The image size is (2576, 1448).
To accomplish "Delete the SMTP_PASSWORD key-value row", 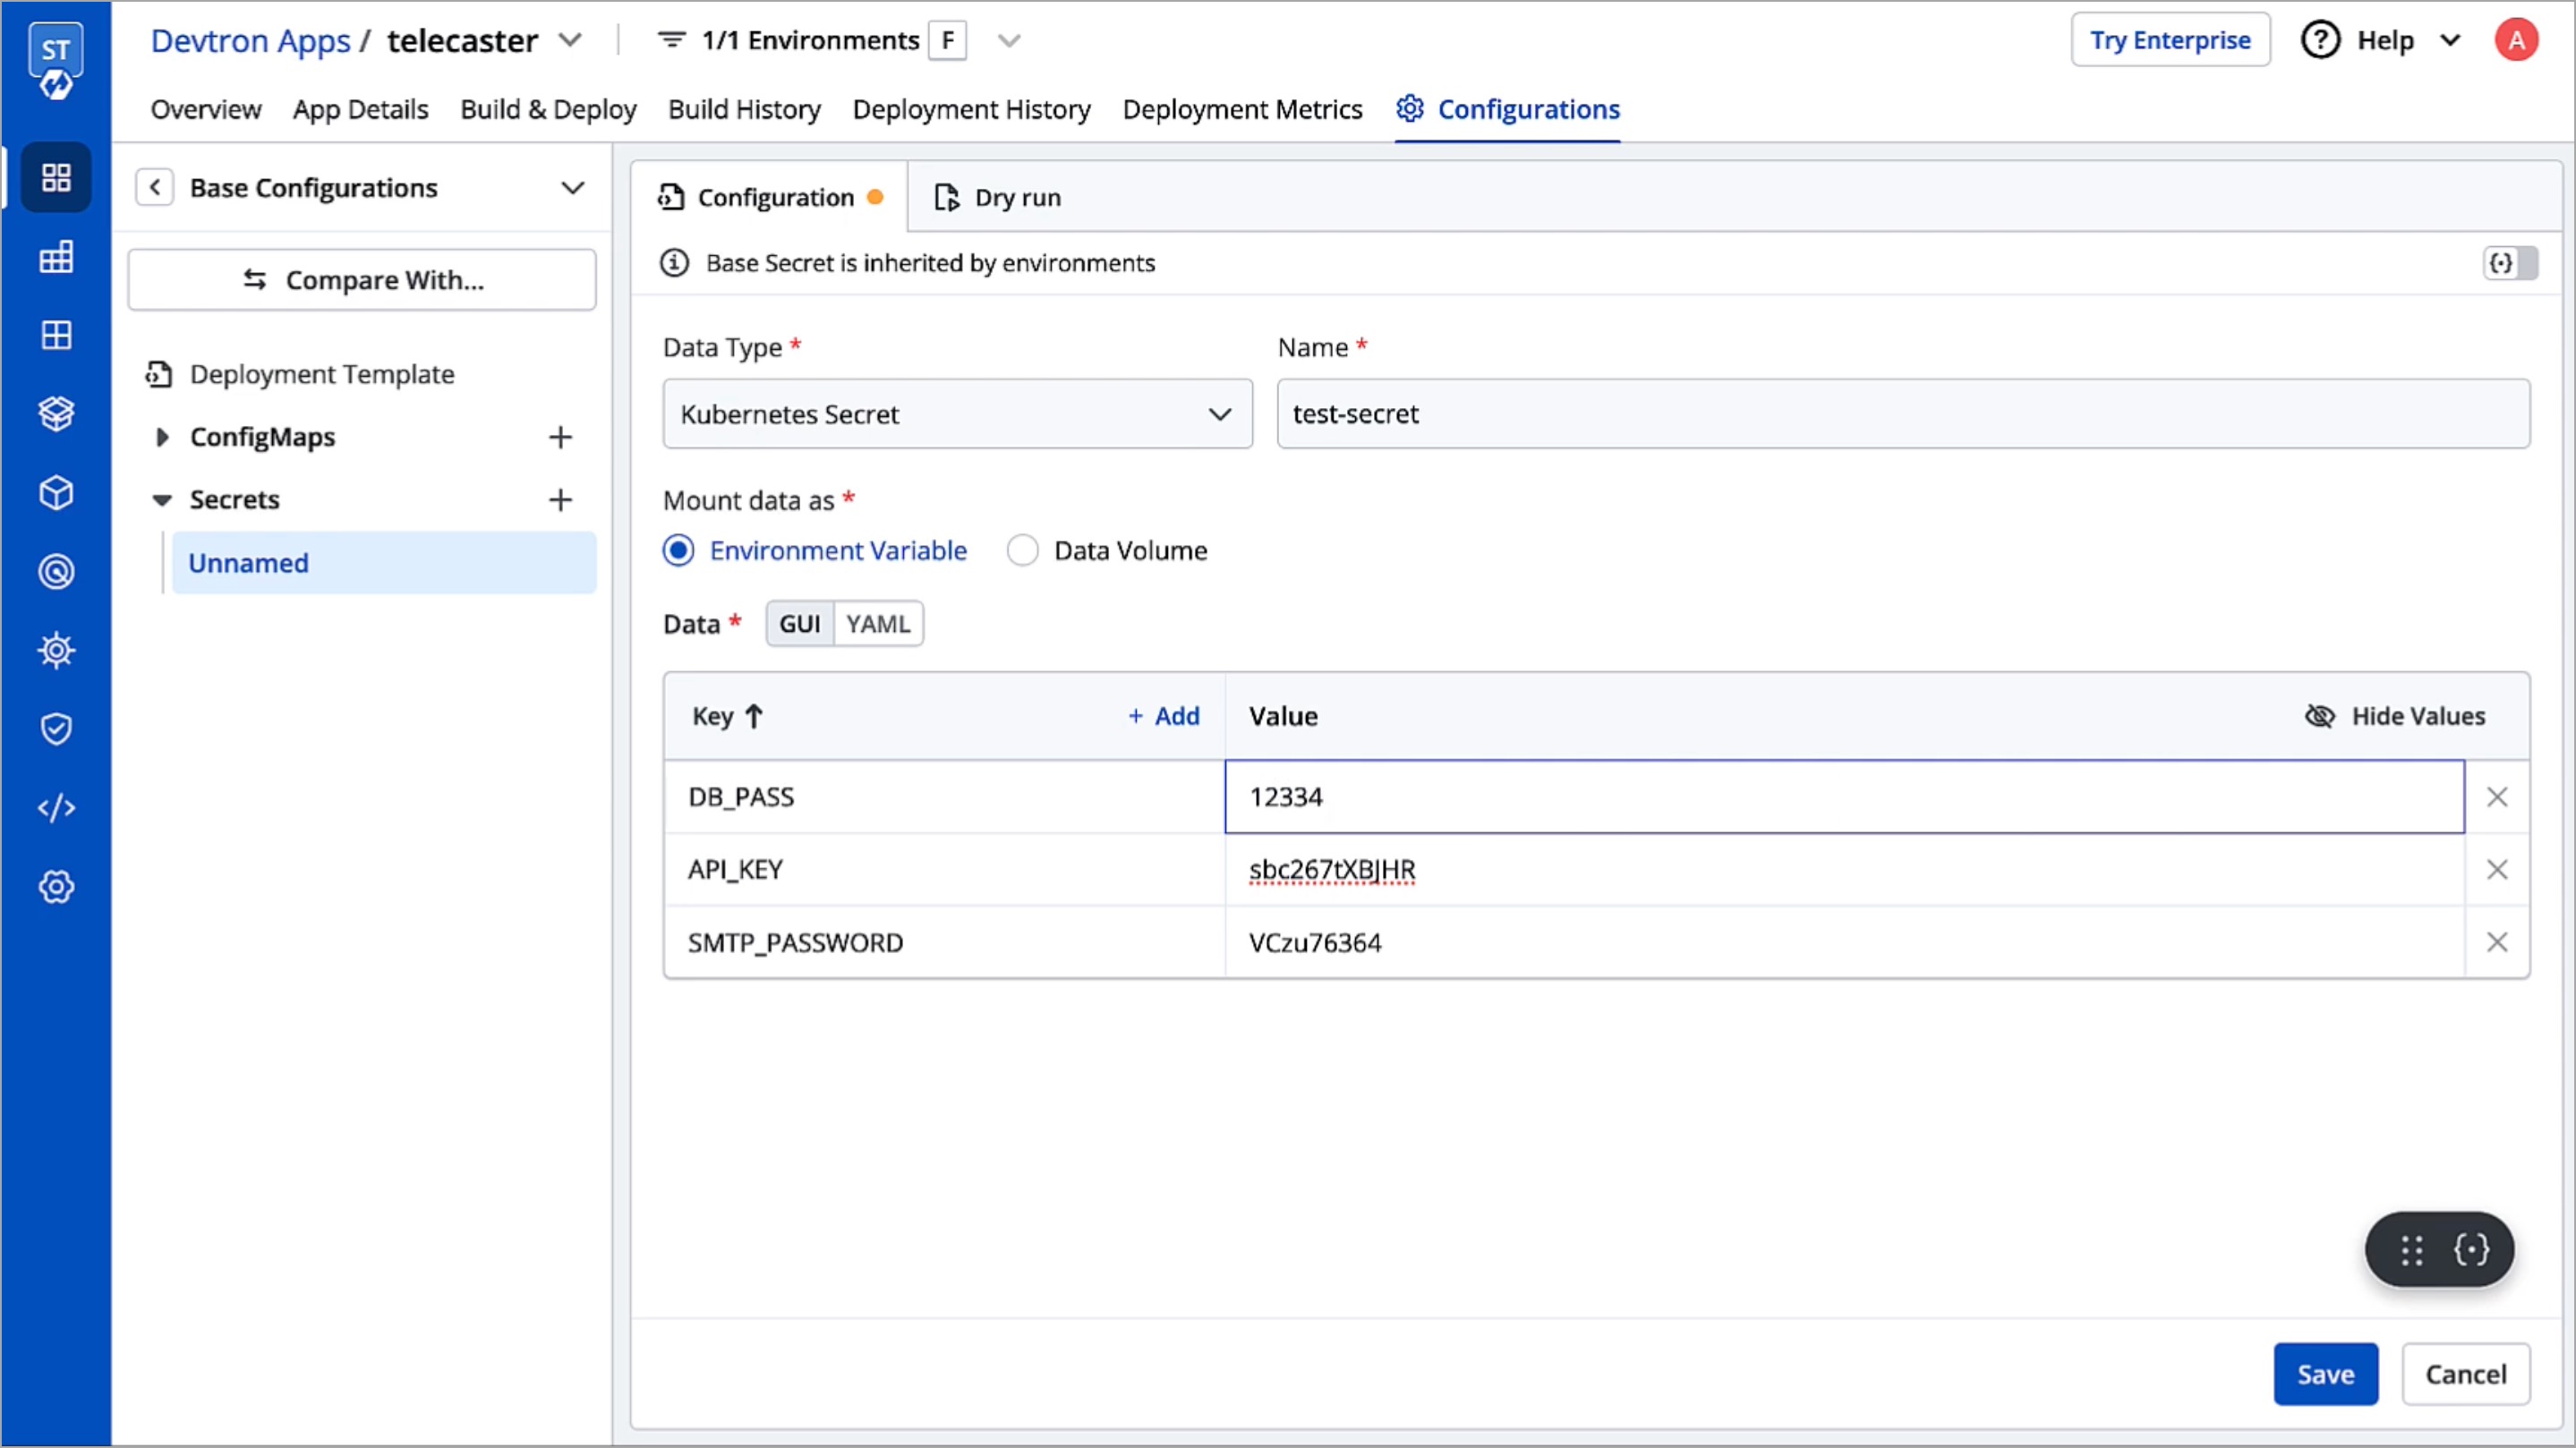I will click(2496, 942).
